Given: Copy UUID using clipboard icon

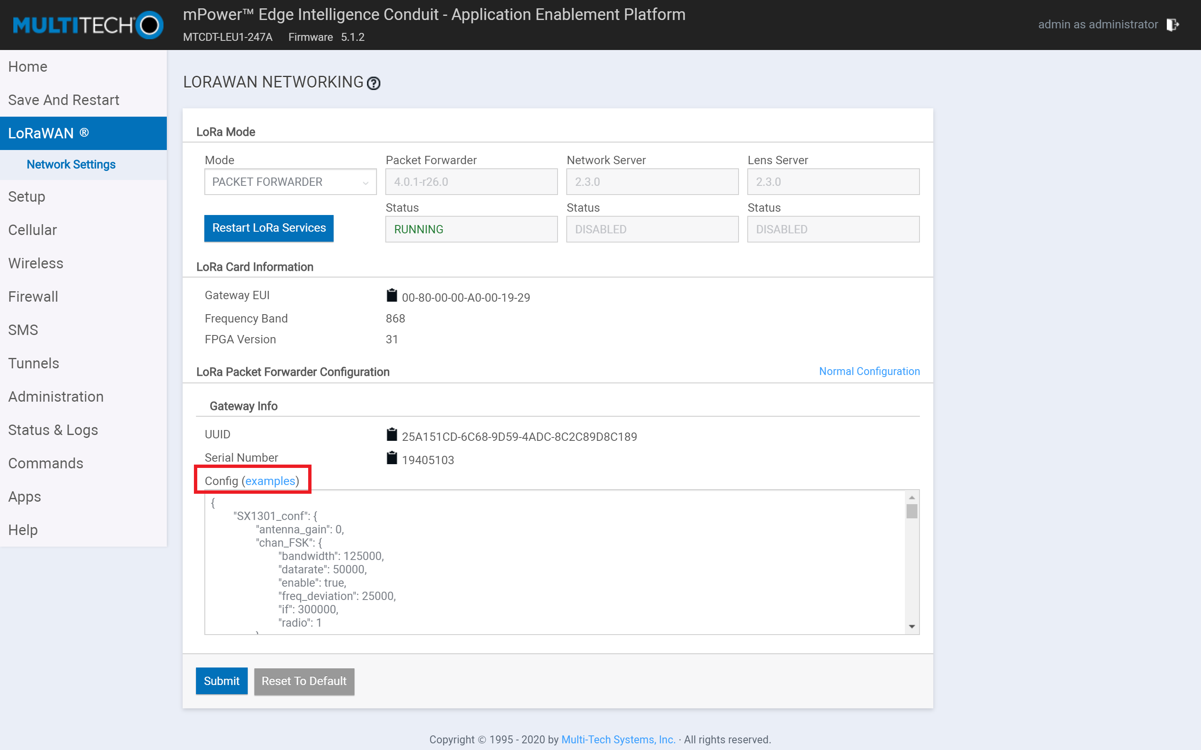Looking at the screenshot, I should tap(392, 435).
